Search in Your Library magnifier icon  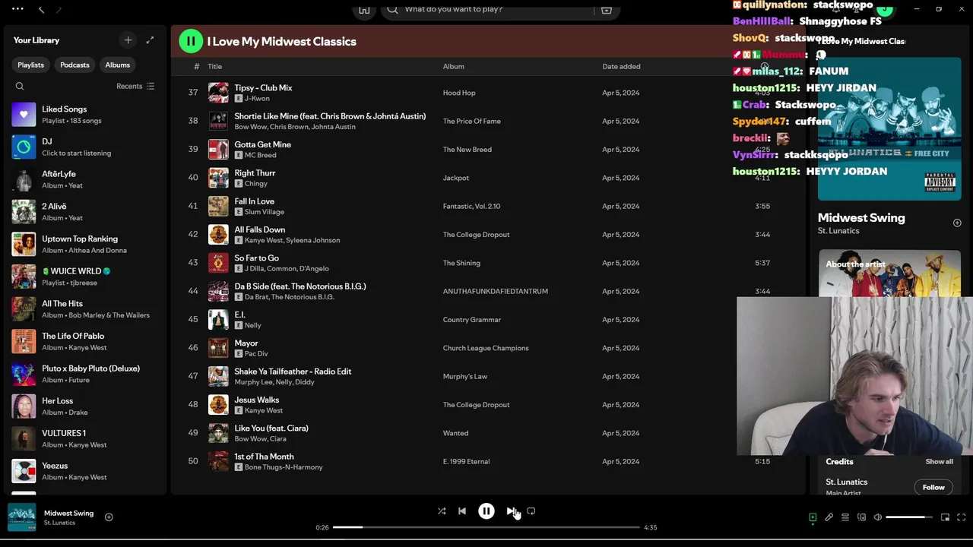point(20,87)
